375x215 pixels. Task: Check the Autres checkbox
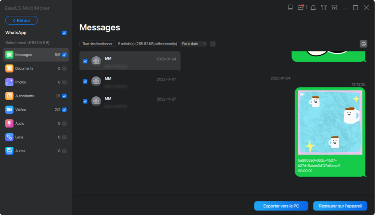click(64, 151)
